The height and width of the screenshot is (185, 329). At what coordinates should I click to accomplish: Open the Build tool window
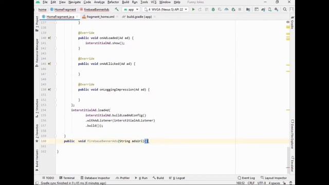(158, 178)
